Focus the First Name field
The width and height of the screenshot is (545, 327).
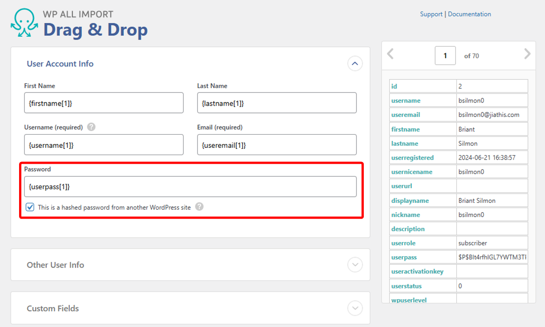104,103
